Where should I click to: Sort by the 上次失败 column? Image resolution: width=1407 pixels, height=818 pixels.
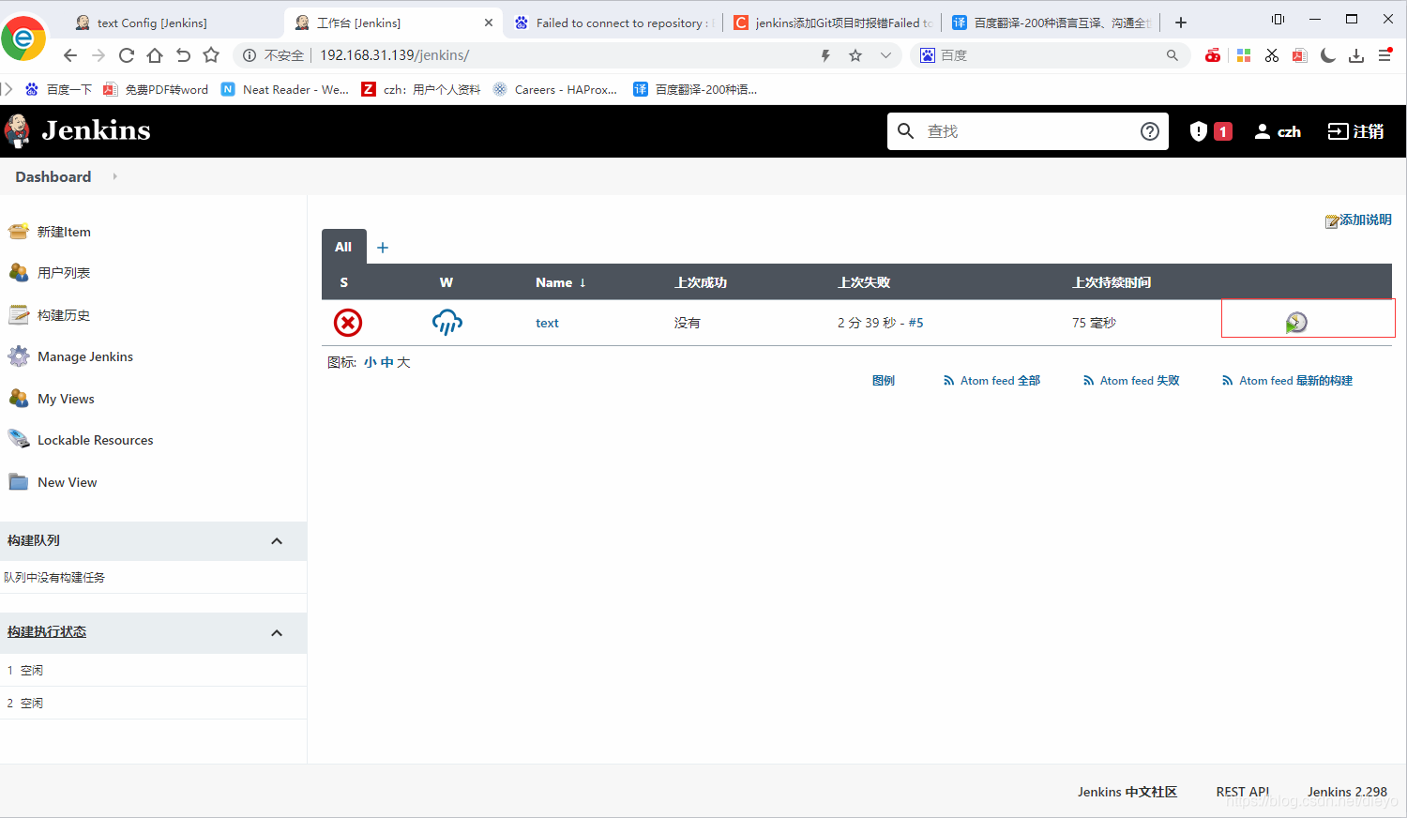coord(864,282)
